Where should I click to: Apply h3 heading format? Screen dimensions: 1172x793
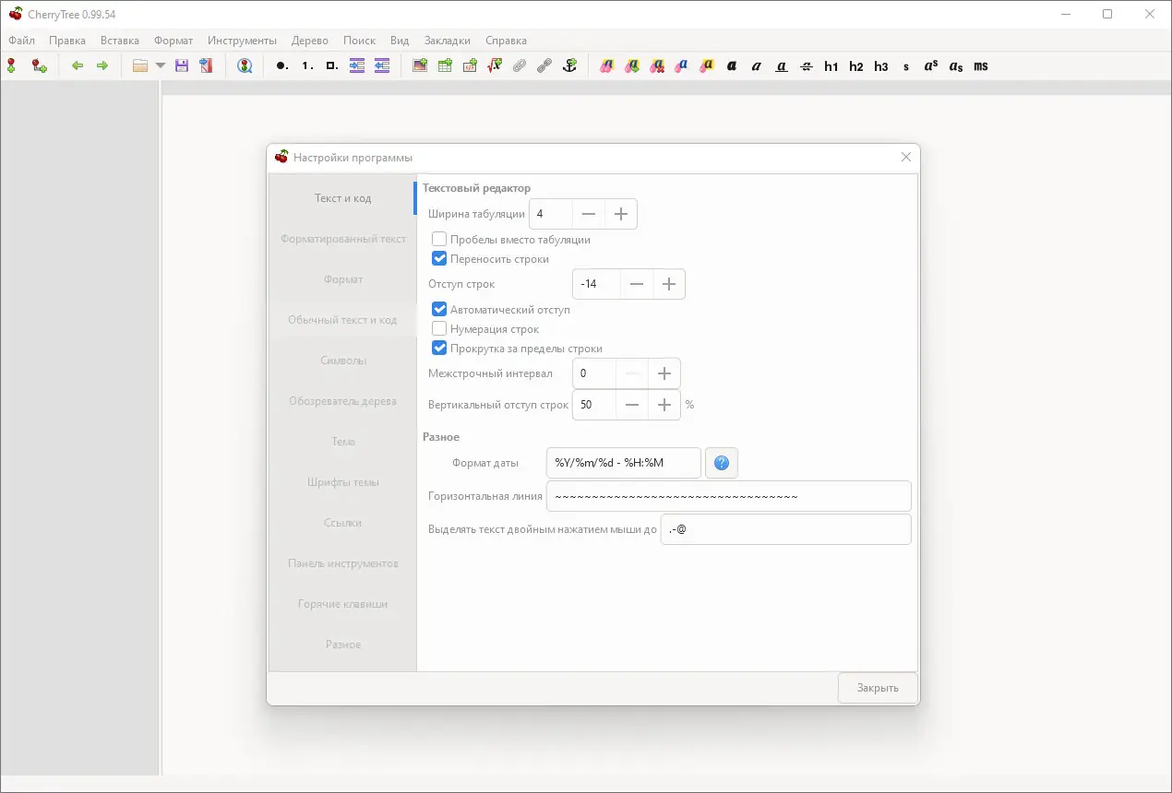tap(881, 65)
